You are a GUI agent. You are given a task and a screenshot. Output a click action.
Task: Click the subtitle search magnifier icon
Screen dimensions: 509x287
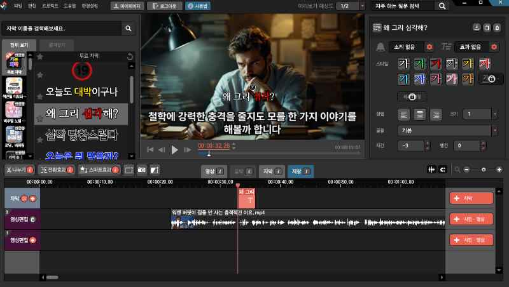129,29
